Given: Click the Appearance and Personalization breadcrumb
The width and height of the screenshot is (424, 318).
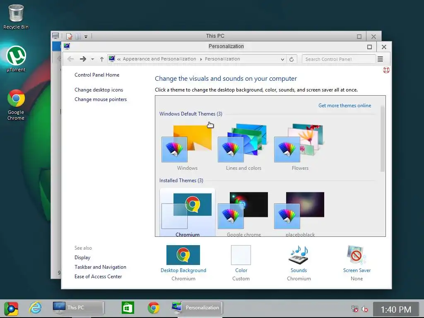Looking at the screenshot, I should pos(159,59).
